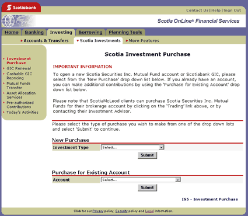Open Investment Purchase in sidebar
The width and height of the screenshot is (248, 216).
click(19, 61)
